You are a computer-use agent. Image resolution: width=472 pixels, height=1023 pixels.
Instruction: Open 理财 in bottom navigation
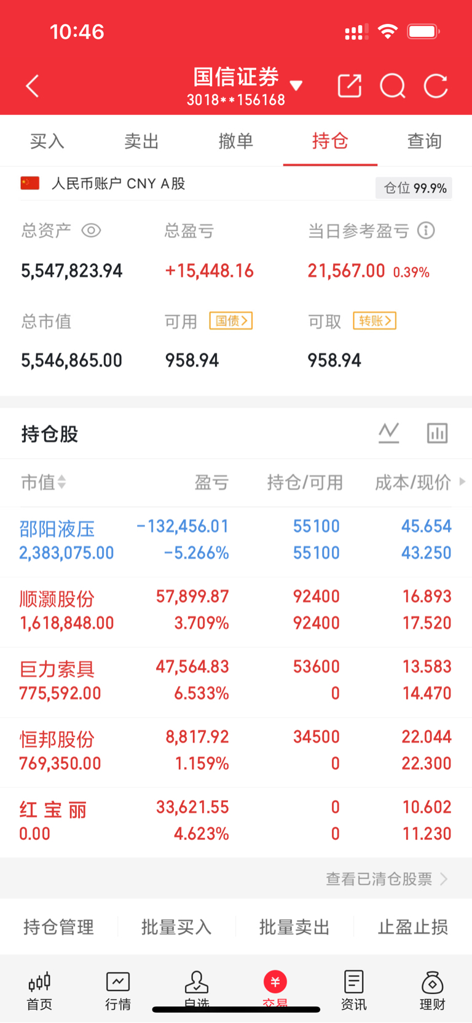tap(433, 990)
